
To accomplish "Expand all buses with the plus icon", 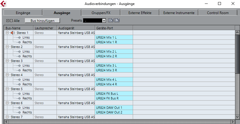I will [x=8, y=20].
